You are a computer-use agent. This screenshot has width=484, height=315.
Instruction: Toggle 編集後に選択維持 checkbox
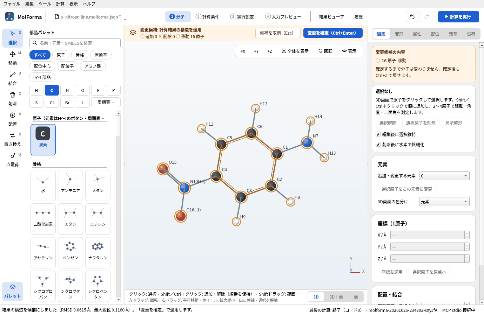(x=378, y=134)
